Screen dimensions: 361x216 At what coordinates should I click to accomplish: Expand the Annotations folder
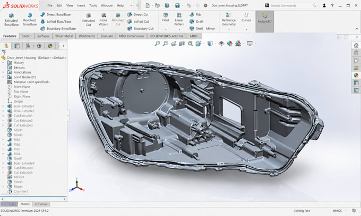pyautogui.click(x=3, y=73)
